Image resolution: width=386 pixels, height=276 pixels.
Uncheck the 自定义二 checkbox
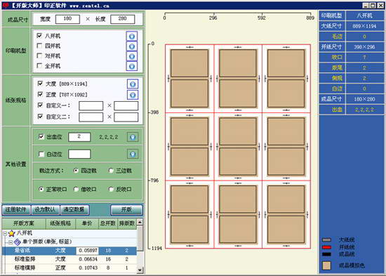40,117
